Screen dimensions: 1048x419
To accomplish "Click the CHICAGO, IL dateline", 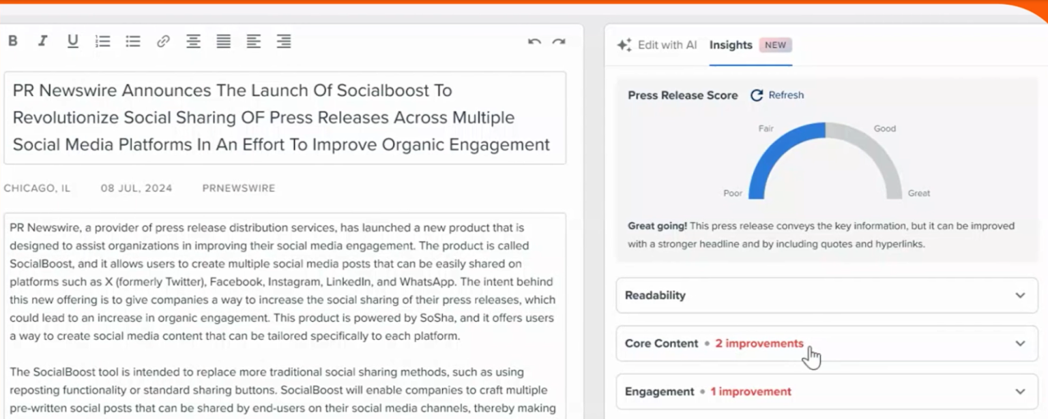I will (x=37, y=188).
